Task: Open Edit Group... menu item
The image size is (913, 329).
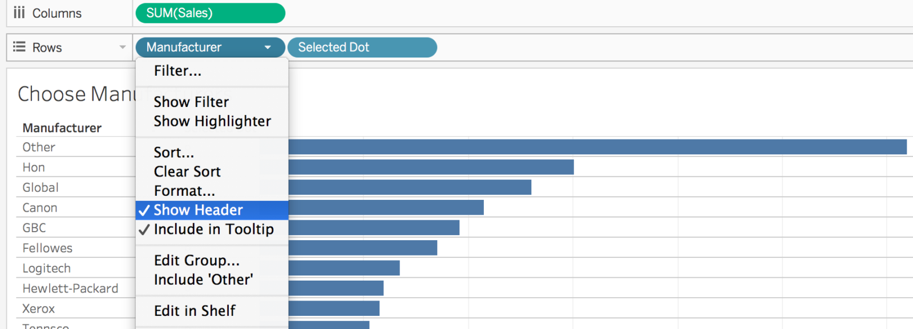Action: coord(197,261)
